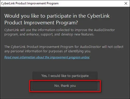This screenshot has width=130, height=99.
Task: Click the paragraph starting "CyberLink will use"
Action: pos(60,32)
